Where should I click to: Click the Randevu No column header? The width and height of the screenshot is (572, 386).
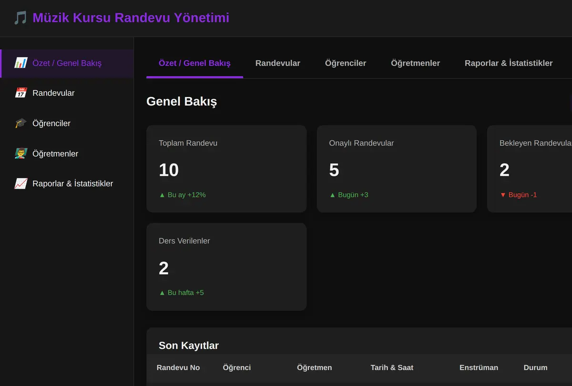click(178, 367)
